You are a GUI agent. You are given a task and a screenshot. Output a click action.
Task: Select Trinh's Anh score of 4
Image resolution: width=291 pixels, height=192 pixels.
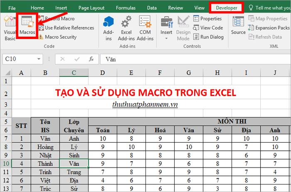tap(275, 172)
